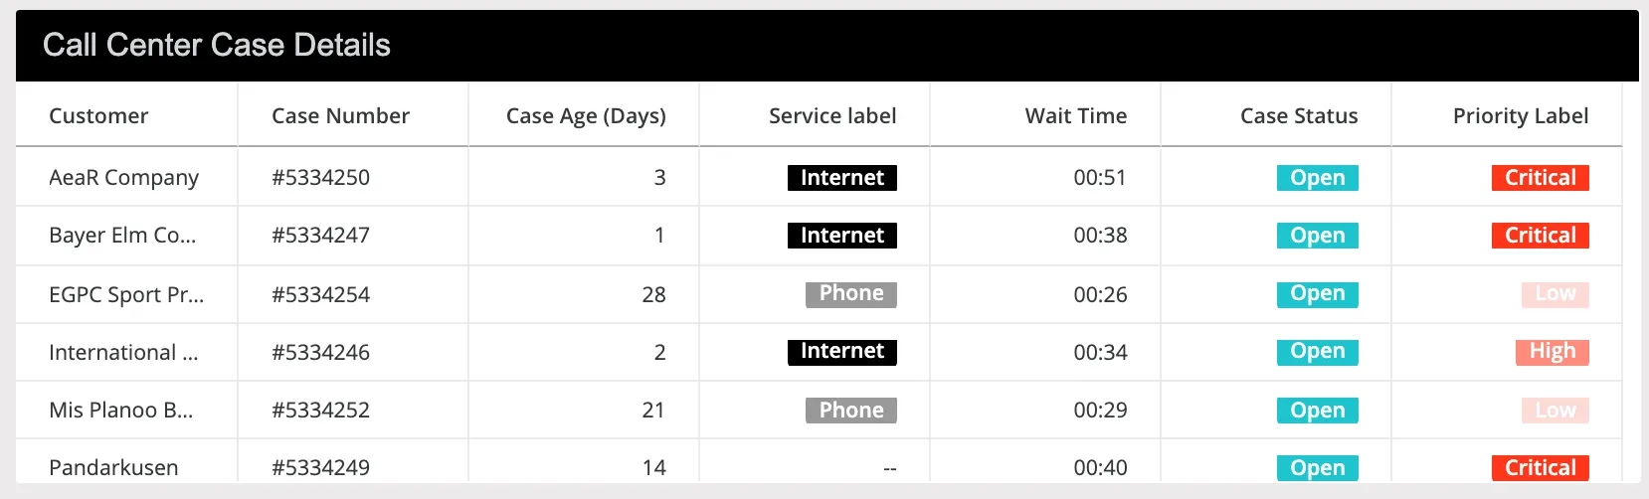Click the Open status for Mis Planoo
Screen dimensions: 1649x499
[1317, 411]
